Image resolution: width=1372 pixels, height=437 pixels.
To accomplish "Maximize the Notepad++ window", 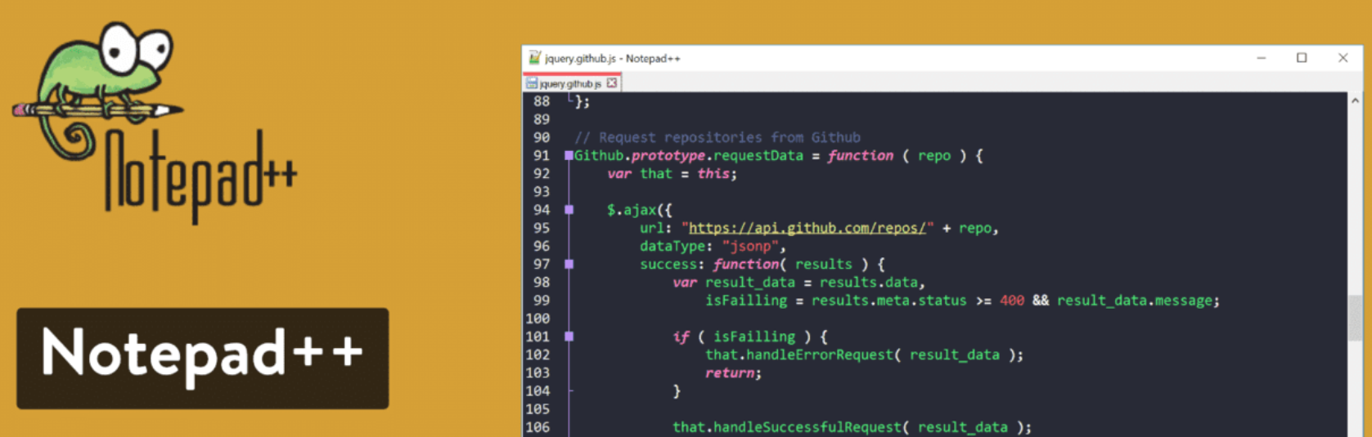I will (x=1302, y=58).
